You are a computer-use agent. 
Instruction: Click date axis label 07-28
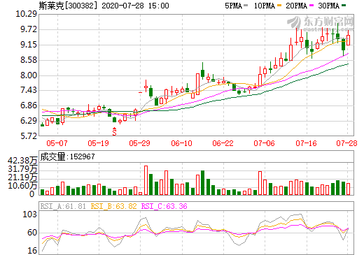click(346, 143)
